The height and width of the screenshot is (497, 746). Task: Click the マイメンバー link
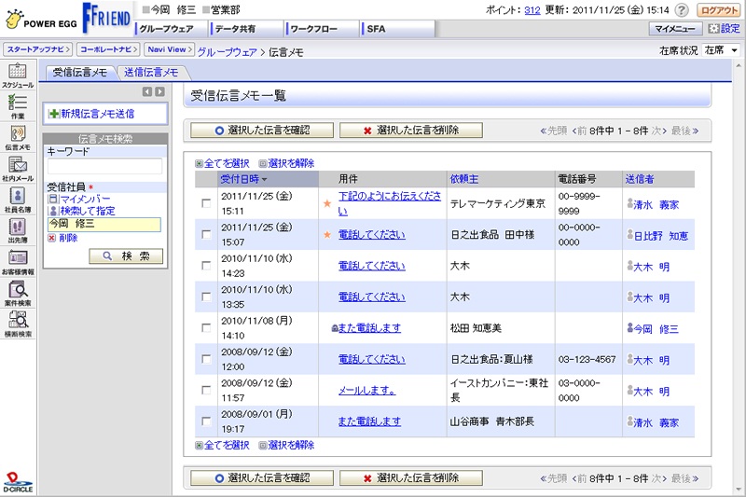(85, 199)
